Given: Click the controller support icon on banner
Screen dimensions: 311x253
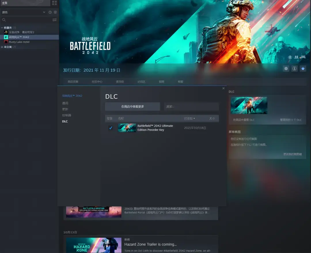Looking at the screenshot, I should click(x=303, y=57).
